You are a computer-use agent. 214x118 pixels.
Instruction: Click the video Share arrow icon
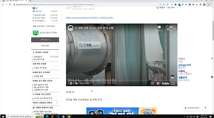tap(171, 27)
